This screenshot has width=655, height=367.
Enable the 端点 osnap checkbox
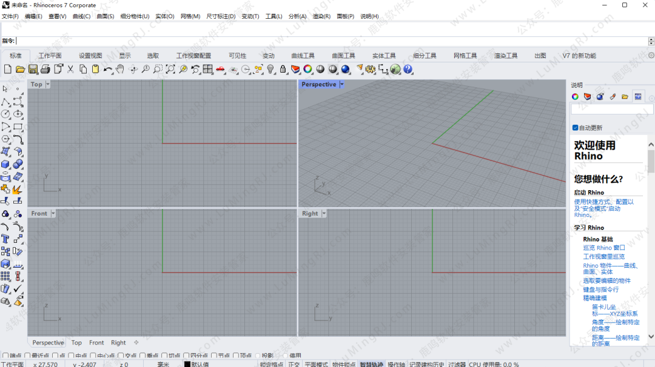[5, 356]
